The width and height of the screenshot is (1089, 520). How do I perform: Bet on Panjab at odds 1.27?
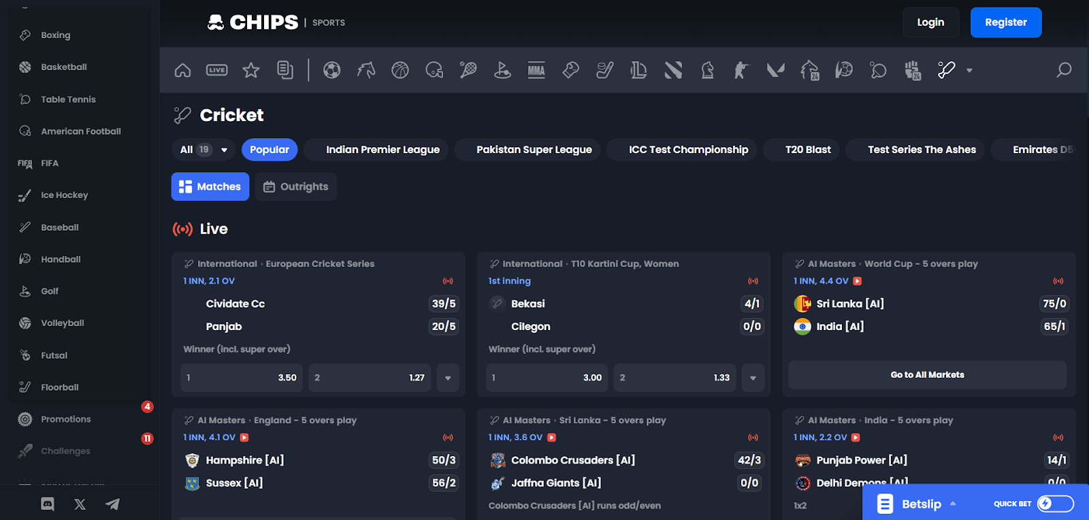click(370, 378)
